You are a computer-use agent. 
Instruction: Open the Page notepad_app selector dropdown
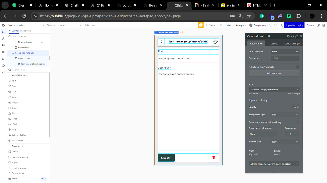(26, 25)
